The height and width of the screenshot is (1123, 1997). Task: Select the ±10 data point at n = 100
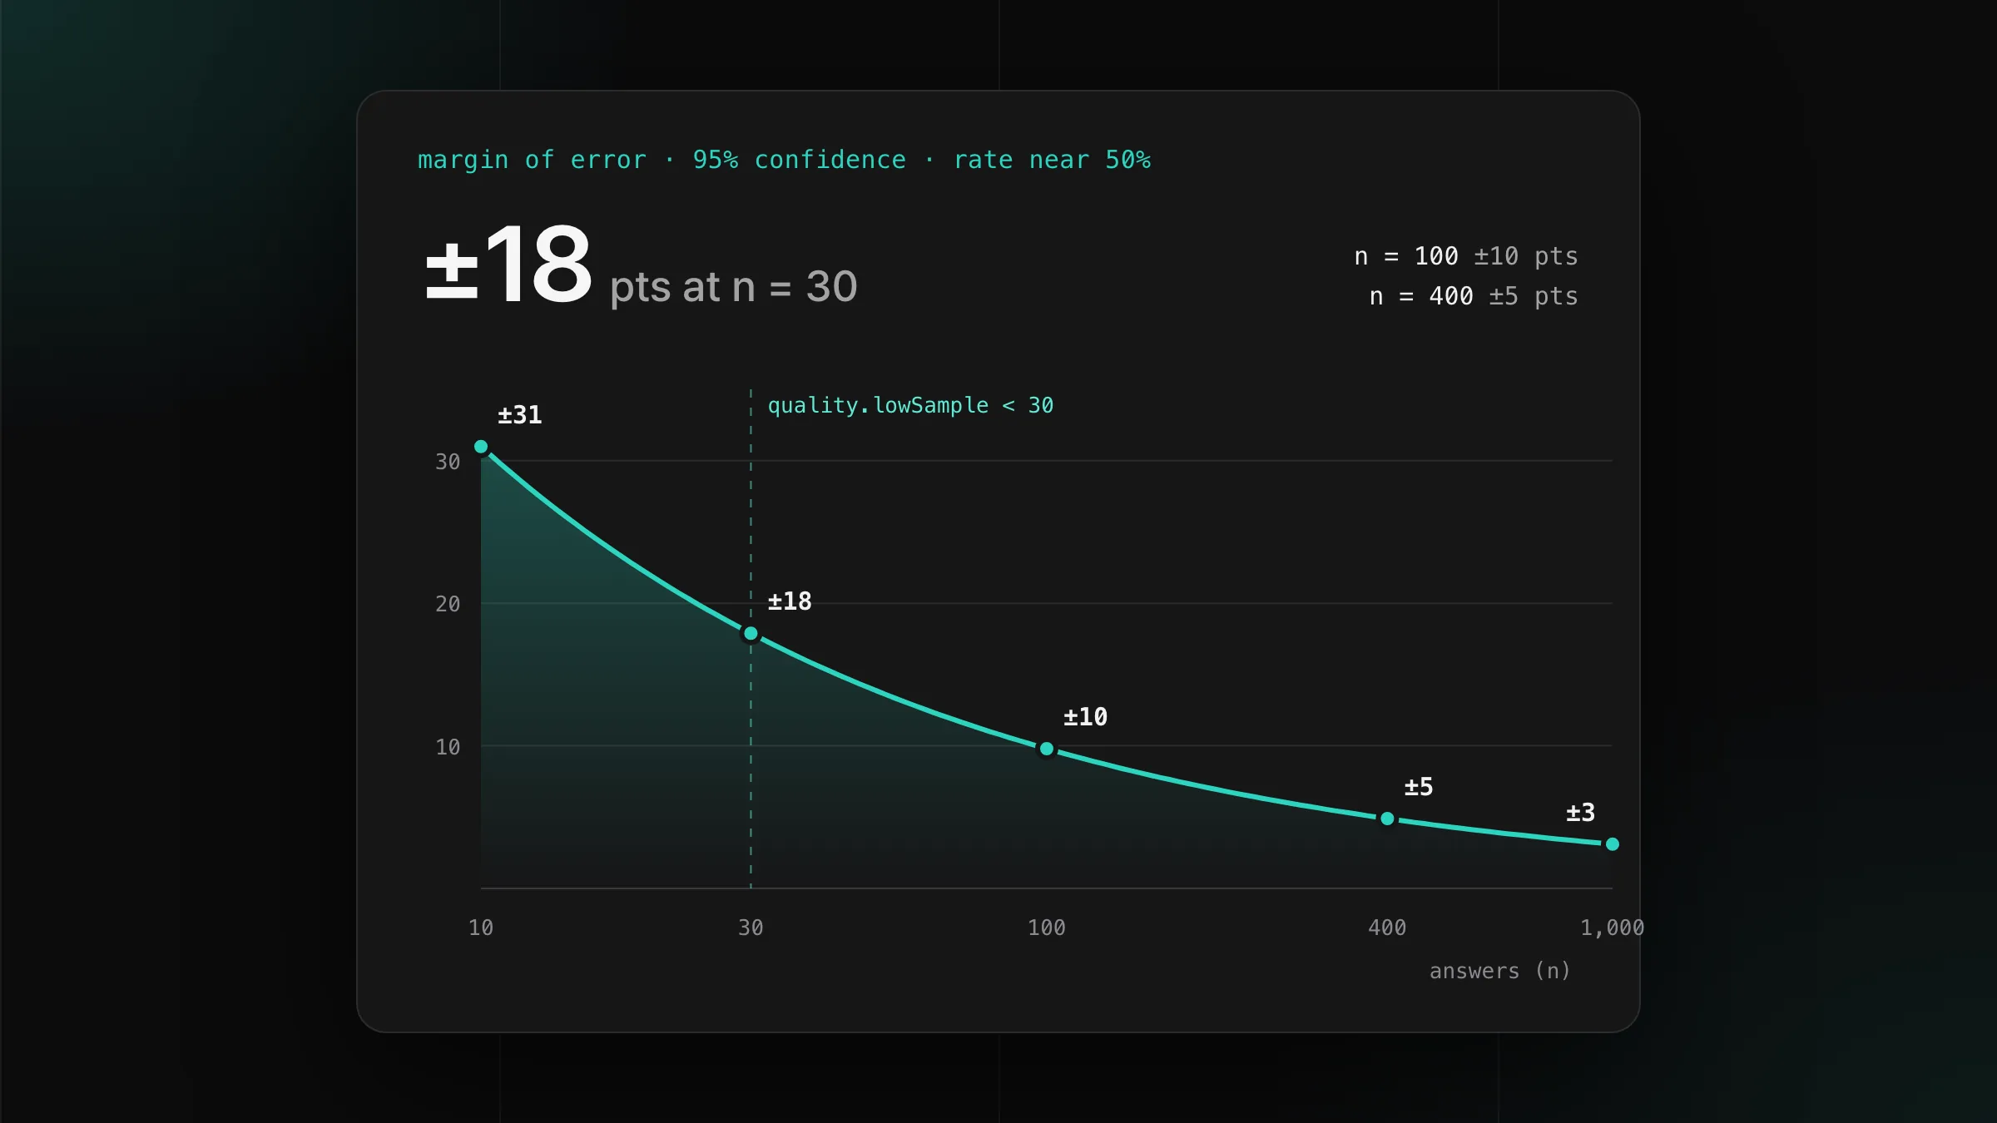(x=1047, y=749)
